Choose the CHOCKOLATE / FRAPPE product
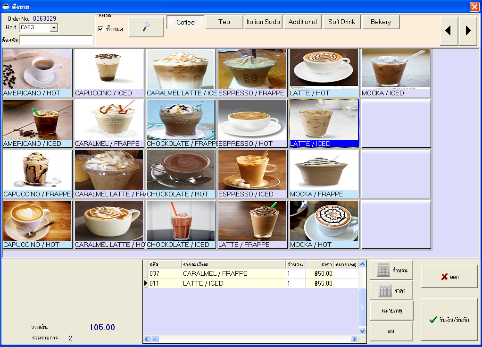The image size is (482, 347). point(181,123)
